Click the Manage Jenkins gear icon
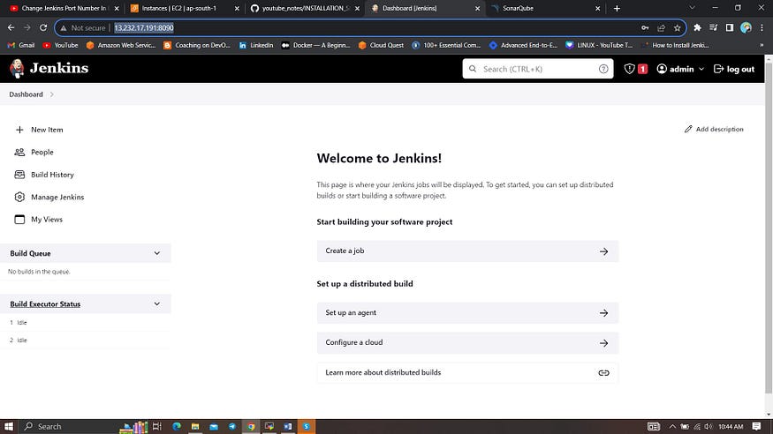The height and width of the screenshot is (434, 773). [x=19, y=197]
